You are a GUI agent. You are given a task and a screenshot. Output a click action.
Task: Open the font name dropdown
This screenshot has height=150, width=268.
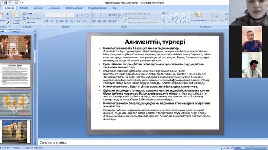[x=64, y=15]
